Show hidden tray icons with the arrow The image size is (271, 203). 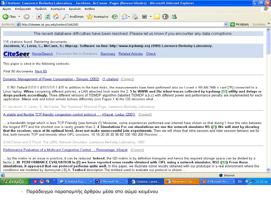coord(247,181)
